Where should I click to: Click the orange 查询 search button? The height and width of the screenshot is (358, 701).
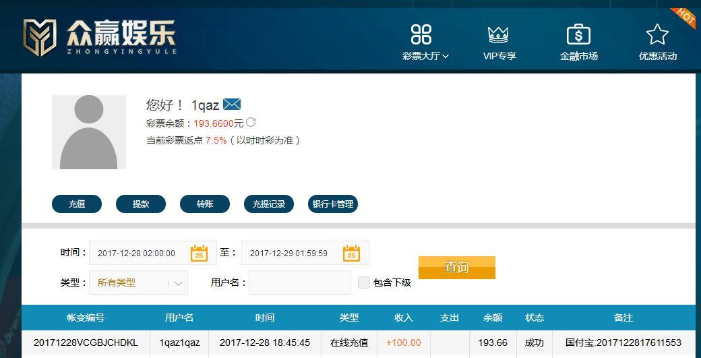(x=457, y=267)
